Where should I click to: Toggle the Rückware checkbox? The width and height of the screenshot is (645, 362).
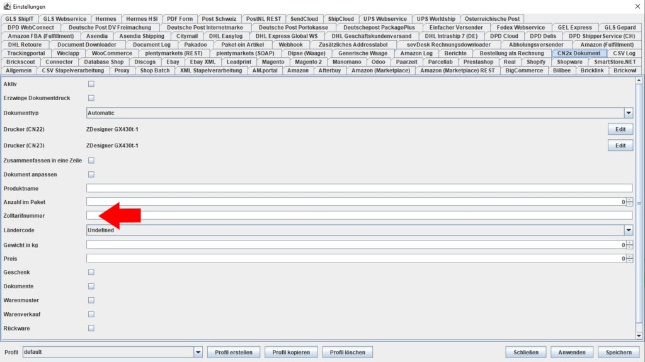91,328
